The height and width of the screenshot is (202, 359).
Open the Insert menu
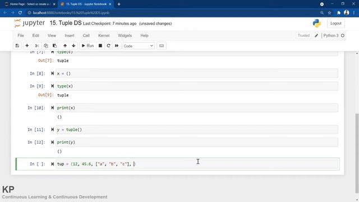pyautogui.click(x=70, y=35)
